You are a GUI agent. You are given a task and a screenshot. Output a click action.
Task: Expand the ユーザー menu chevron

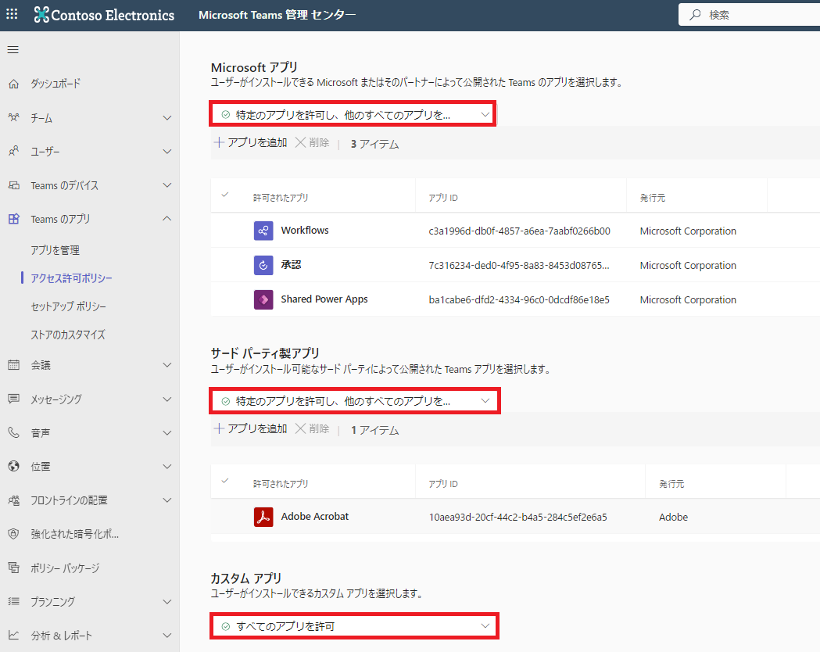(167, 152)
